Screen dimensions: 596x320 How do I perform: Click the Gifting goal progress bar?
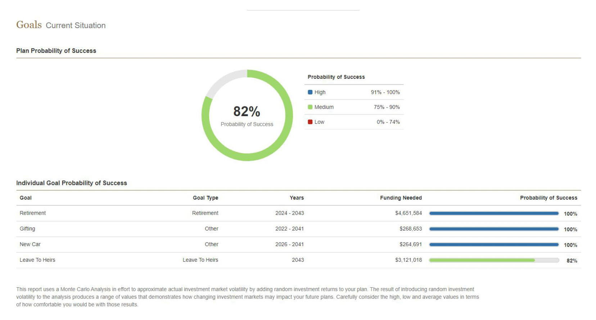494,229
